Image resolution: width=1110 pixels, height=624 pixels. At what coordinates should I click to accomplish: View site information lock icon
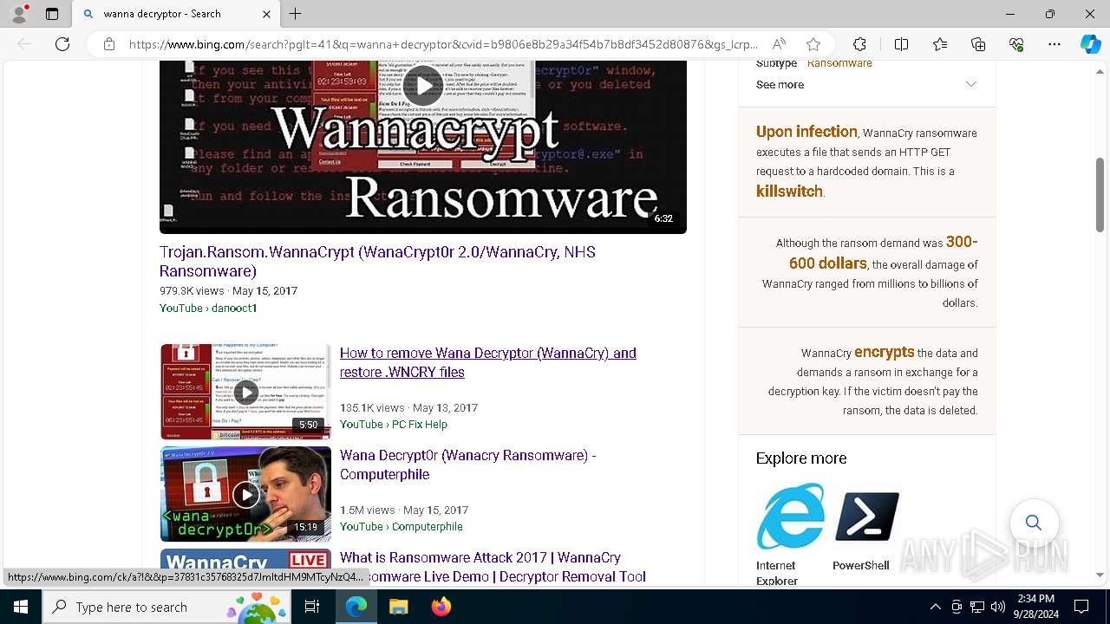(x=108, y=44)
